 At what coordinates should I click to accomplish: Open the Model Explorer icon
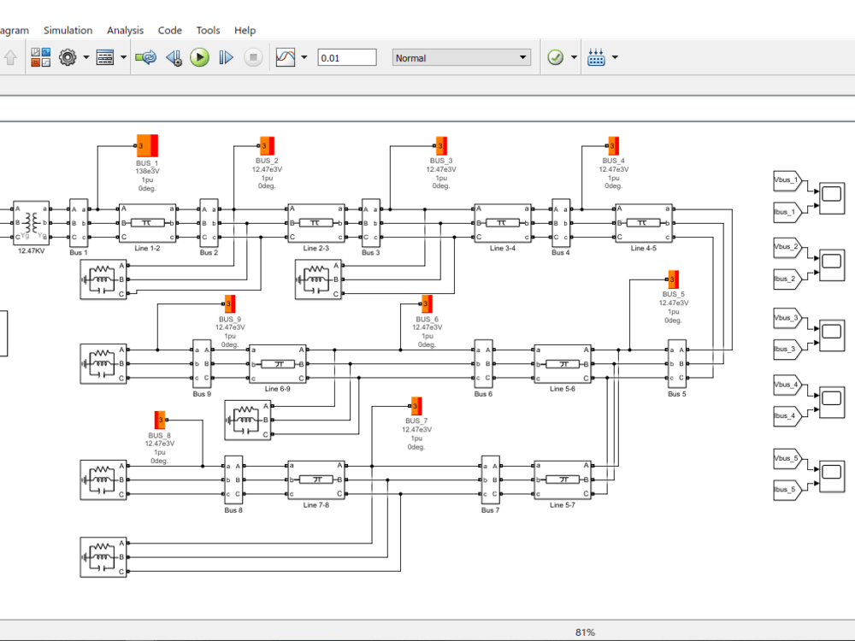104,57
